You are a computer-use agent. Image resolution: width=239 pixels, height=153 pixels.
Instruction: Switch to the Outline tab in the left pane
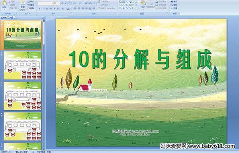[12, 17]
